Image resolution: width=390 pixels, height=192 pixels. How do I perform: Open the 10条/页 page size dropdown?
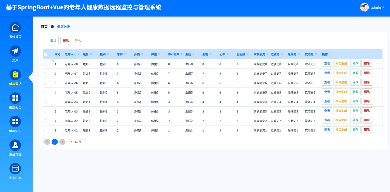click(x=78, y=142)
